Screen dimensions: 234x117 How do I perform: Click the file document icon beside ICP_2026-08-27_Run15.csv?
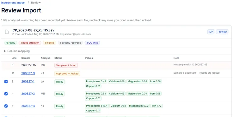pyautogui.click(x=7, y=32)
